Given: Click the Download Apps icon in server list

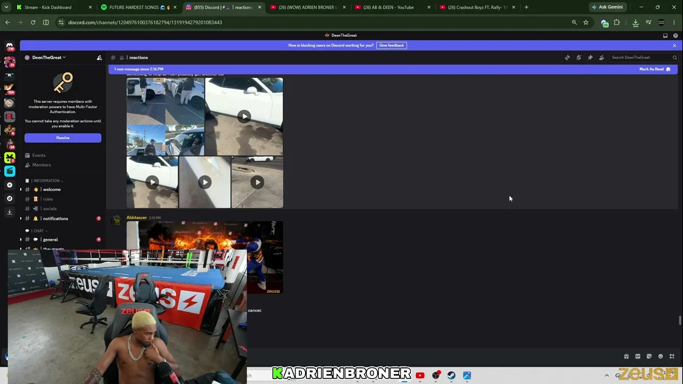Looking at the screenshot, I should point(10,212).
